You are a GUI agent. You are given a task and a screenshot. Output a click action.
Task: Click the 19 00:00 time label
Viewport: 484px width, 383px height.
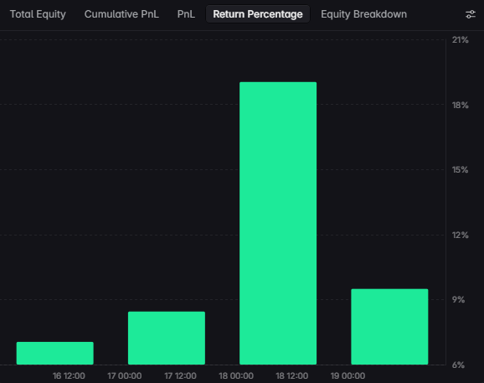[348, 375]
